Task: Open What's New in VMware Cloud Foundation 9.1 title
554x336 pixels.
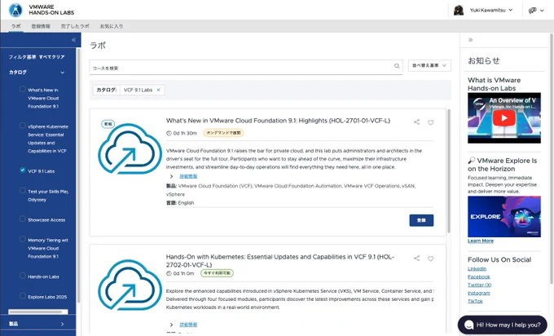Action: tap(278, 121)
